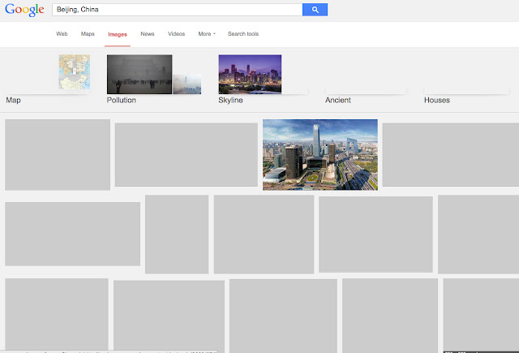The height and width of the screenshot is (353, 519).
Task: Open the small hazy Pollution thumbnail
Action: (x=187, y=84)
